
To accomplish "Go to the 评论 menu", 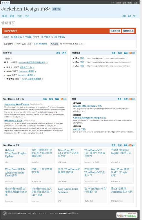I will 27,16.
